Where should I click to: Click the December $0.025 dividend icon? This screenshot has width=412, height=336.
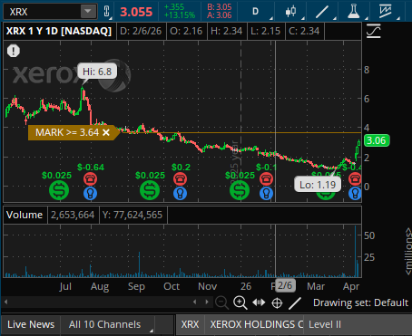240,190
